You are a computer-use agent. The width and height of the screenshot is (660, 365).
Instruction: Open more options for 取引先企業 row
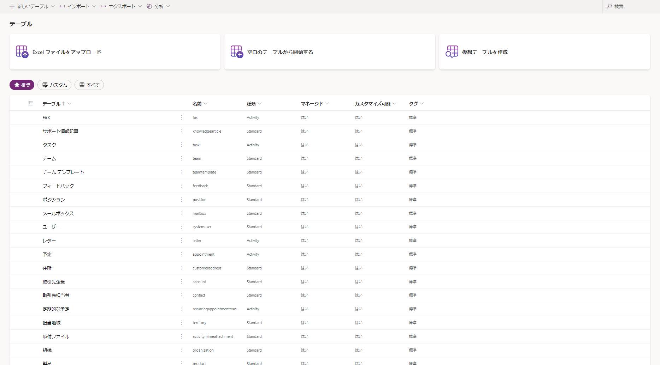(181, 281)
